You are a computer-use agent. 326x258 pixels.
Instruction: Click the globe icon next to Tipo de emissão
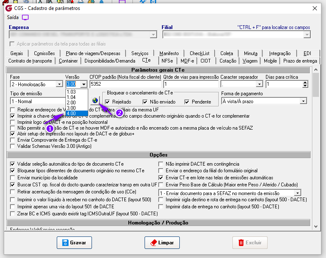tap(95, 101)
